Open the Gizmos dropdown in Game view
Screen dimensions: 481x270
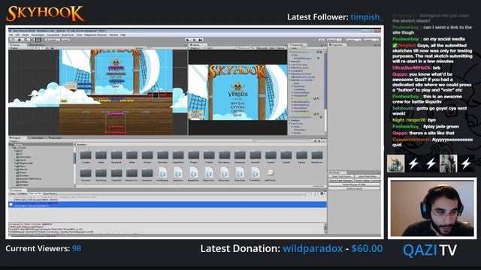tap(280, 48)
